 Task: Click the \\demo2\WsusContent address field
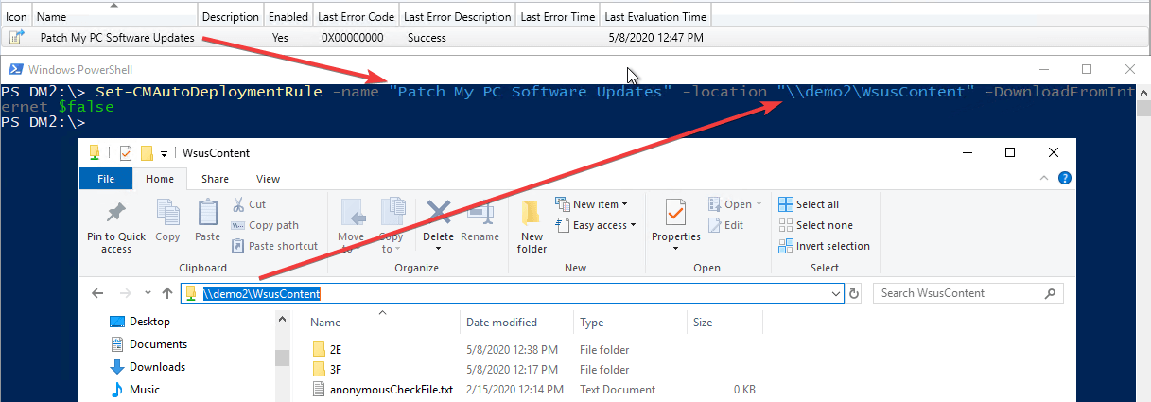[511, 293]
